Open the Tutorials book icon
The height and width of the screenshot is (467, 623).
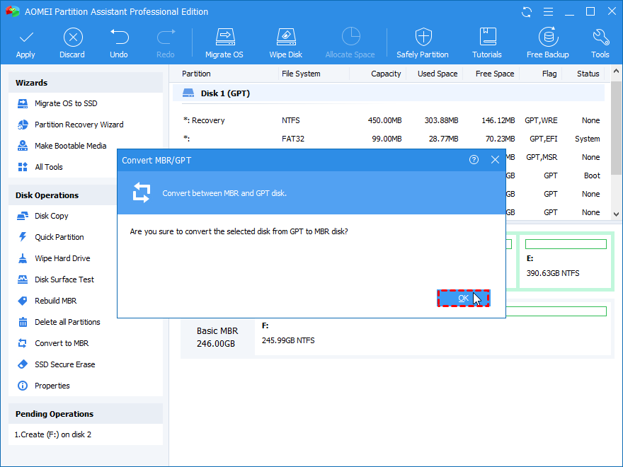pyautogui.click(x=487, y=38)
